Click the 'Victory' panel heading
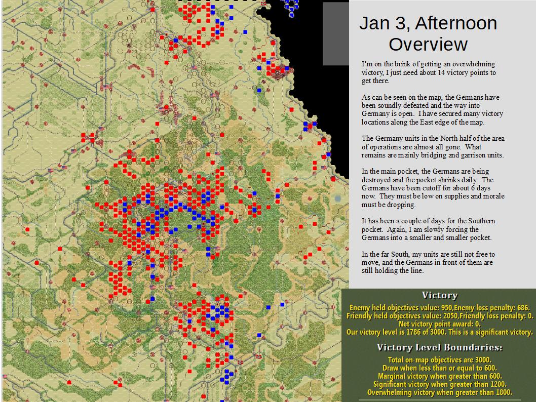Screen dimensions: 536x402 440,296
